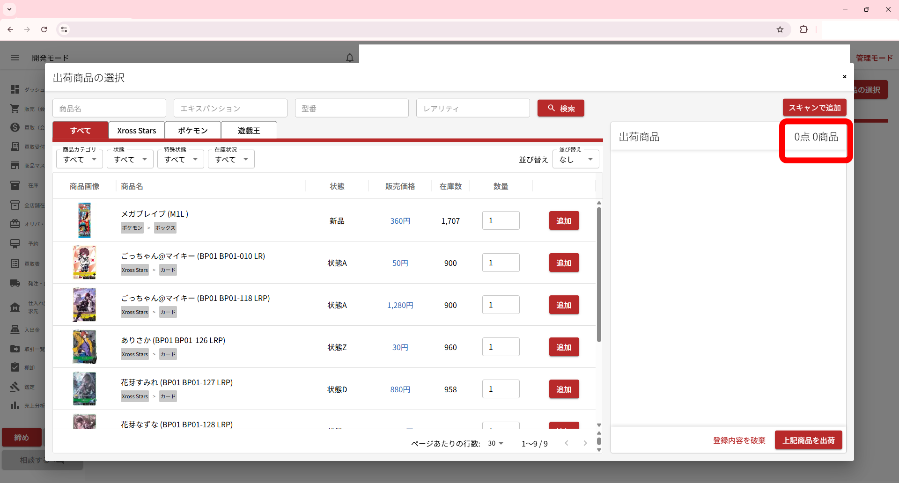This screenshot has height=483, width=899.
Task: Click the 検索 search button
Action: tap(560, 108)
